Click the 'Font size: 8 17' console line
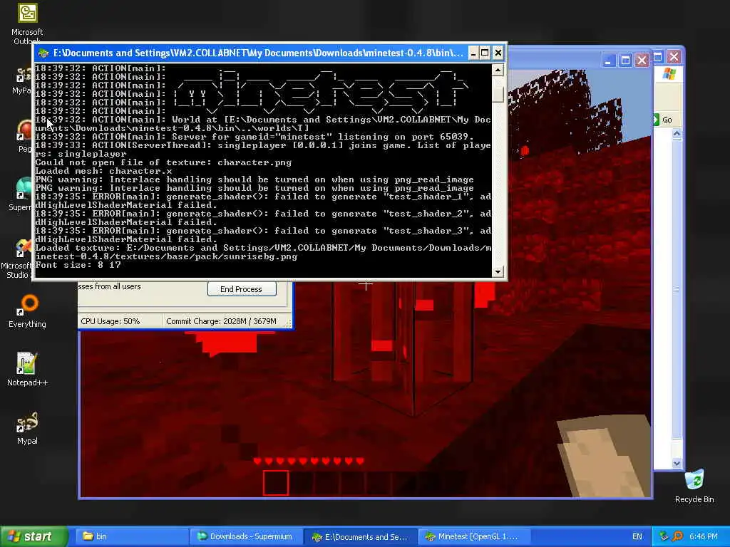Viewport: 730px width, 547px height. (x=78, y=265)
